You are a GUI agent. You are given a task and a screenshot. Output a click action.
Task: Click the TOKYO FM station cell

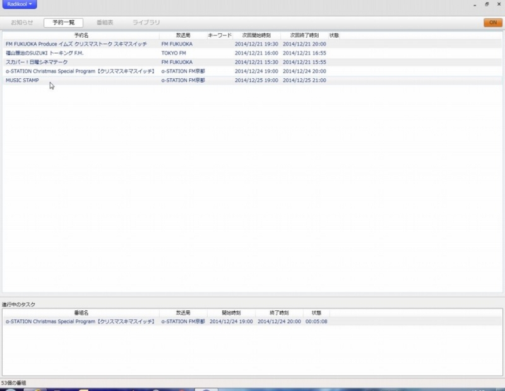click(x=174, y=53)
